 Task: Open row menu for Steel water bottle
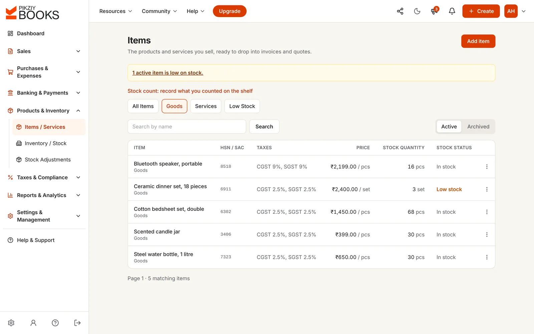(x=487, y=257)
